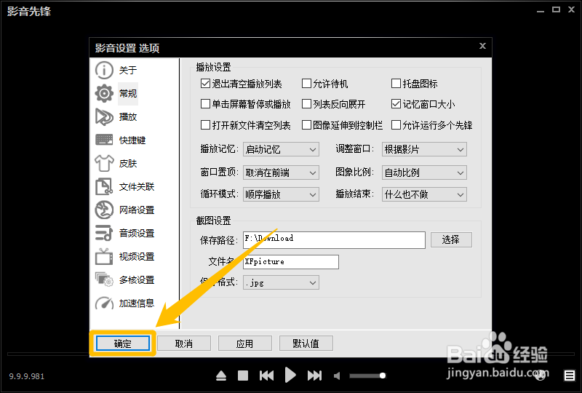Enable 单击屏幕暂停或播放
The height and width of the screenshot is (393, 582).
tap(205, 104)
